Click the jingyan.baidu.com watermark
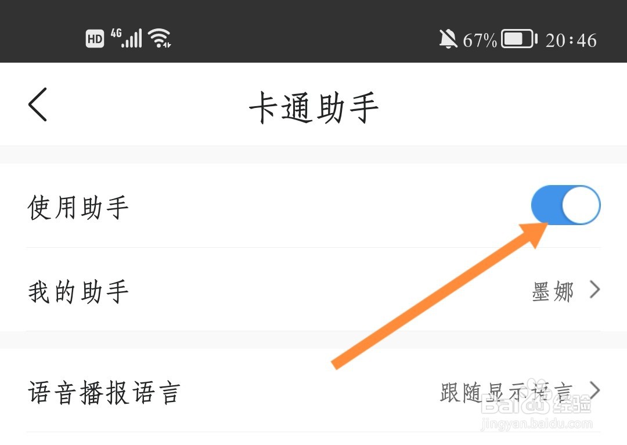 pyautogui.click(x=536, y=424)
